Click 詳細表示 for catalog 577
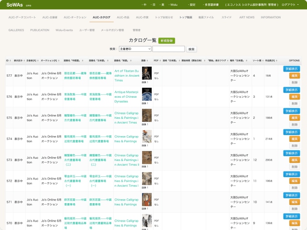The width and height of the screenshot is (307, 230). (x=292, y=69)
